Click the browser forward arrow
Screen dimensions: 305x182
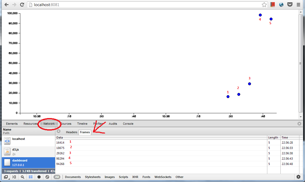point(14,5)
